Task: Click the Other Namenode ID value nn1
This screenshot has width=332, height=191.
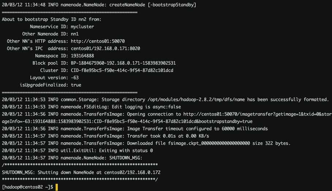Action: (75, 34)
